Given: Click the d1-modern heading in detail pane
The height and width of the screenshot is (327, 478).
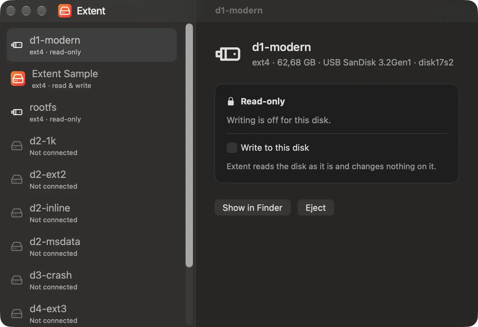Looking at the screenshot, I should 281,47.
